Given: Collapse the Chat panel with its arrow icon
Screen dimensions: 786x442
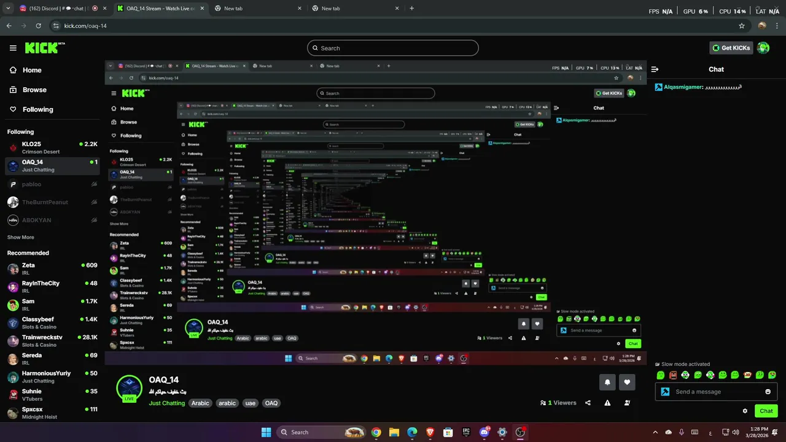Looking at the screenshot, I should 655,69.
